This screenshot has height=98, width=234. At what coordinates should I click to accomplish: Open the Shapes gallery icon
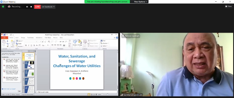tap(75, 43)
